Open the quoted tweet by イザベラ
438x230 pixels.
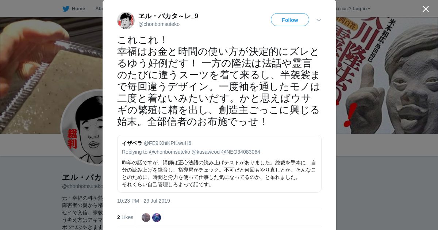[x=219, y=164]
